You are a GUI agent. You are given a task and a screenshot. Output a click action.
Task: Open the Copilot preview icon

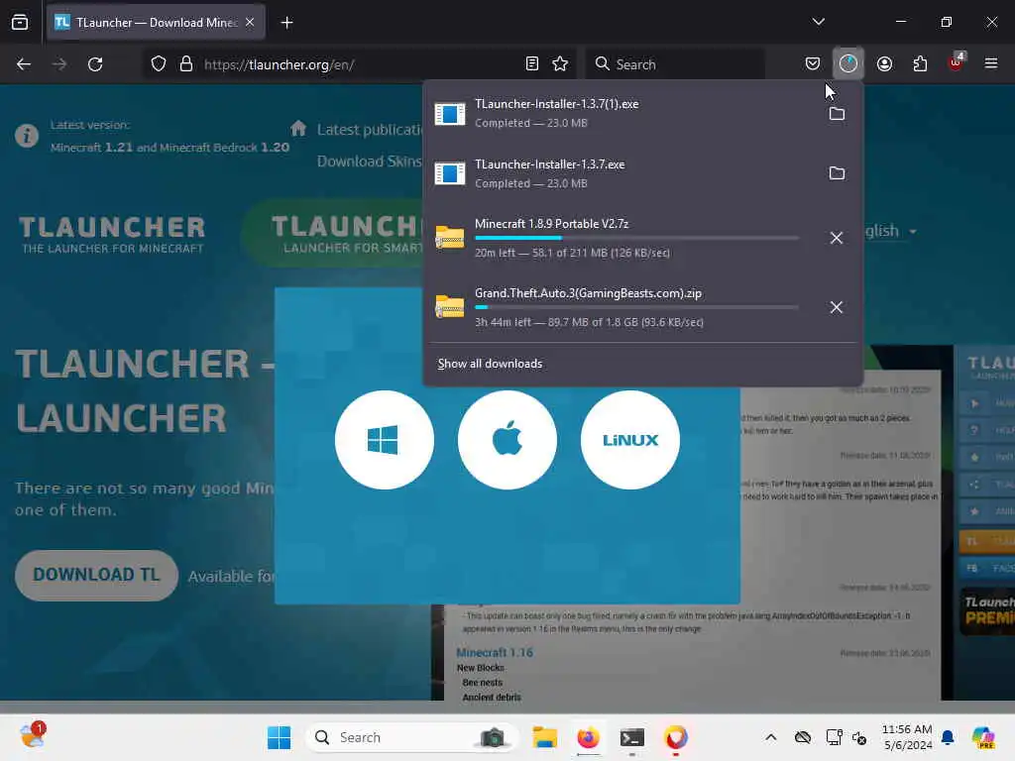tap(982, 737)
